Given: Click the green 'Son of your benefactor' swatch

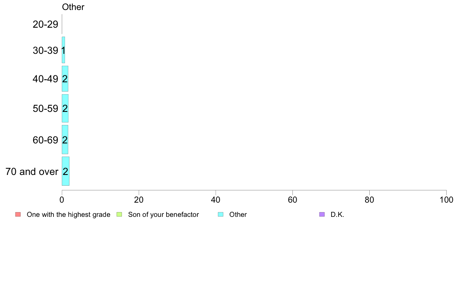Looking at the screenshot, I should (119, 215).
